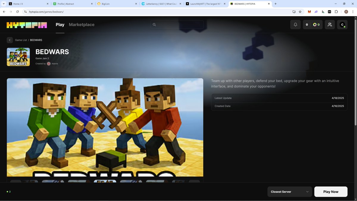The width and height of the screenshot is (357, 201).
Task: Click the HYTOPIA search field
Action: (177, 25)
